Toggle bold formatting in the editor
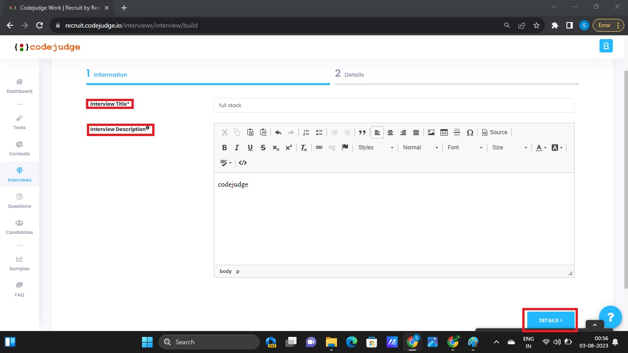628x353 pixels. click(x=224, y=147)
